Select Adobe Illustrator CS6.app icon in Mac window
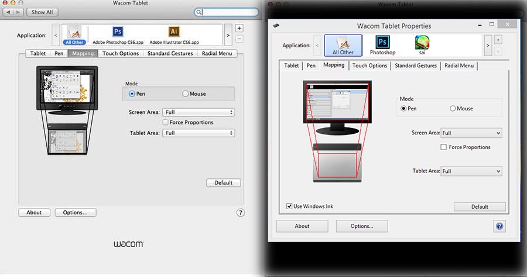 click(x=174, y=35)
